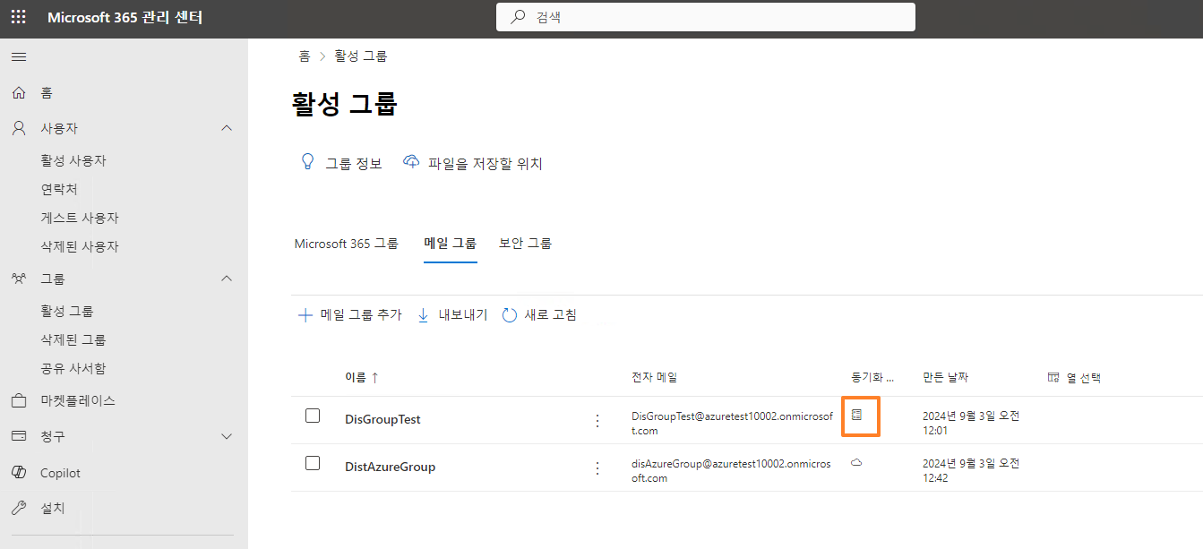1203x549 pixels.
Task: Open the app launcher waffle icon
Action: click(x=19, y=17)
